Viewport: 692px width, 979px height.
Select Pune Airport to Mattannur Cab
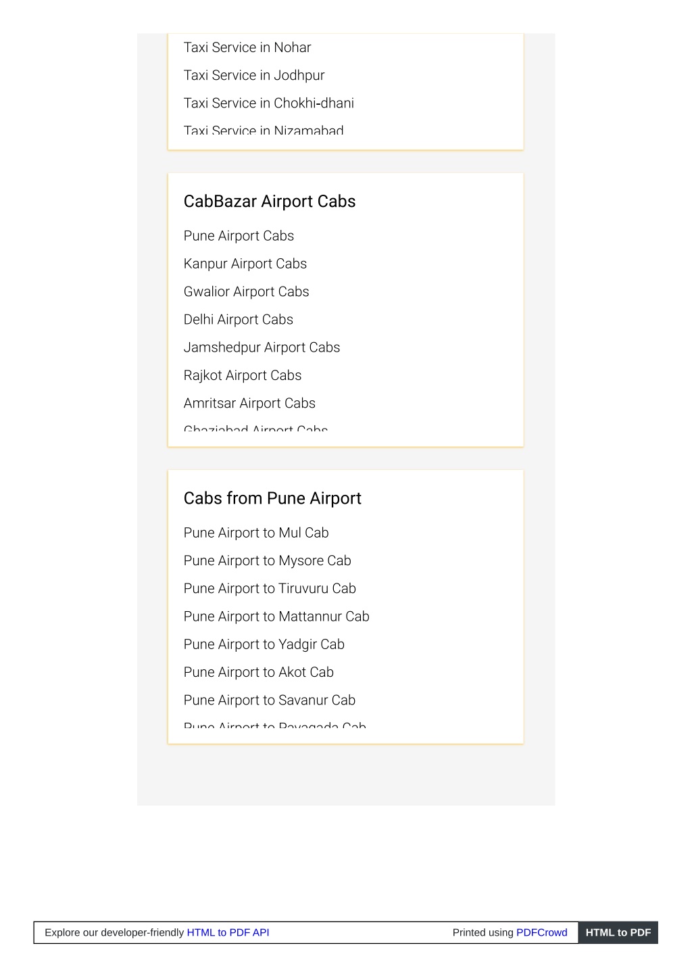(276, 617)
